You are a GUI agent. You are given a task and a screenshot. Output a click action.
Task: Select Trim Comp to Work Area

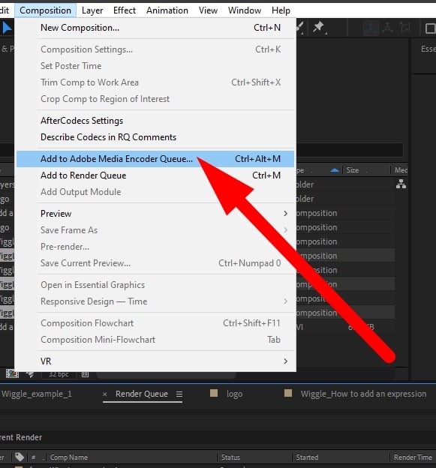pos(155,82)
